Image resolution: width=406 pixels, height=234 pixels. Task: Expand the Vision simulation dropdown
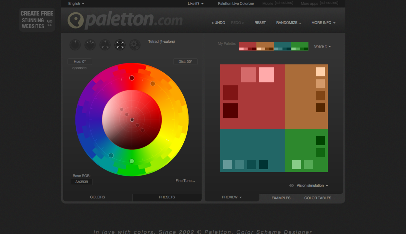[x=312, y=186]
